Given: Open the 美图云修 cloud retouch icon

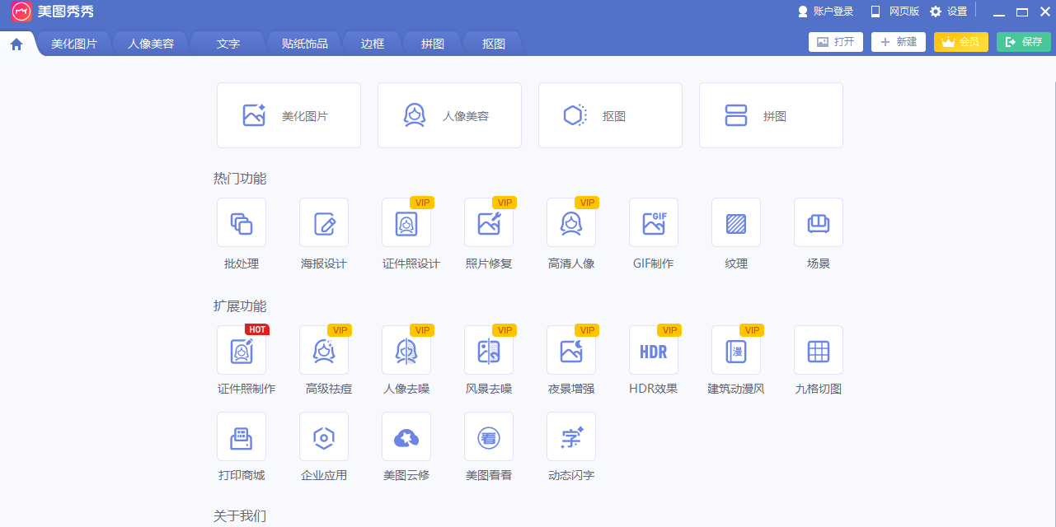Looking at the screenshot, I should pos(406,436).
